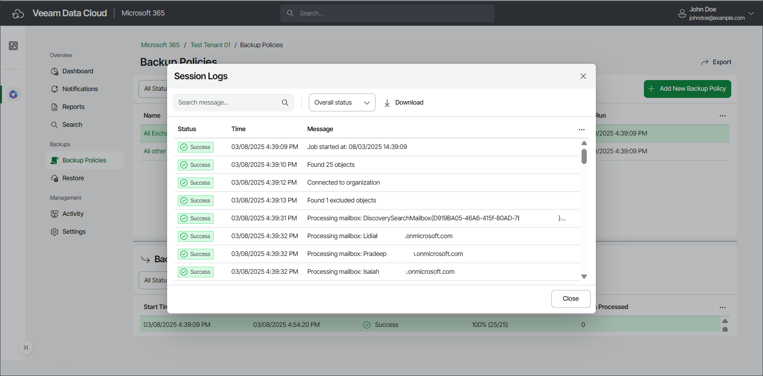Click time 03/08/2025 4:39:13 PM in logs
This screenshot has height=376, width=763.
264,200
